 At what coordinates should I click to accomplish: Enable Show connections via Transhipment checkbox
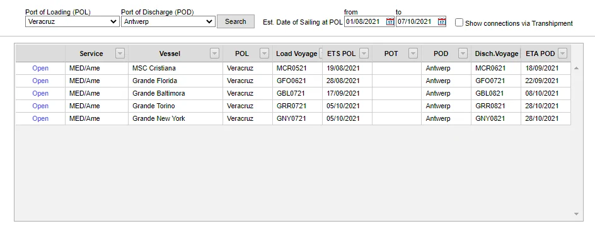coord(459,23)
